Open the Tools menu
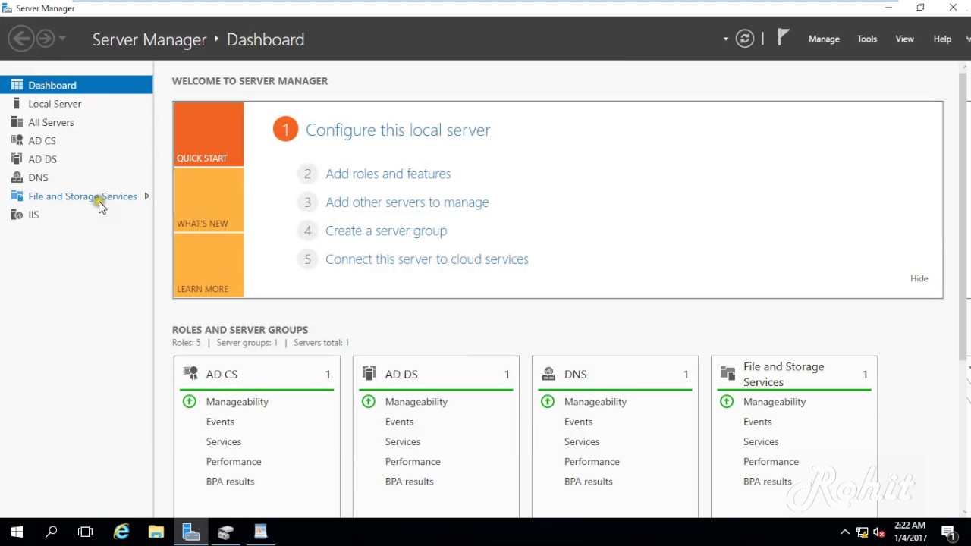The width and height of the screenshot is (971, 546). tap(866, 39)
